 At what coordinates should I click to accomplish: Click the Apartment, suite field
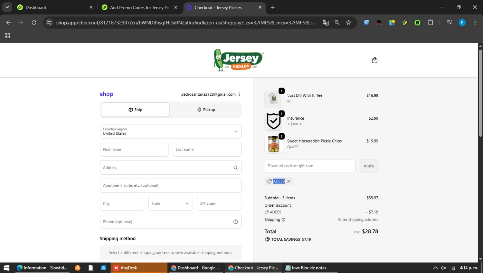[171, 186]
